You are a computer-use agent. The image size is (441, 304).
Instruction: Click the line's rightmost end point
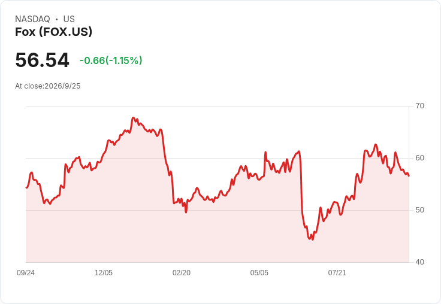pos(409,176)
